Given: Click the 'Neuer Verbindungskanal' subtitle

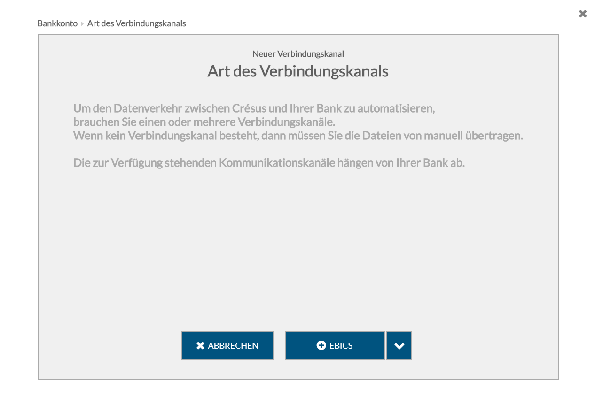Looking at the screenshot, I should [x=298, y=54].
